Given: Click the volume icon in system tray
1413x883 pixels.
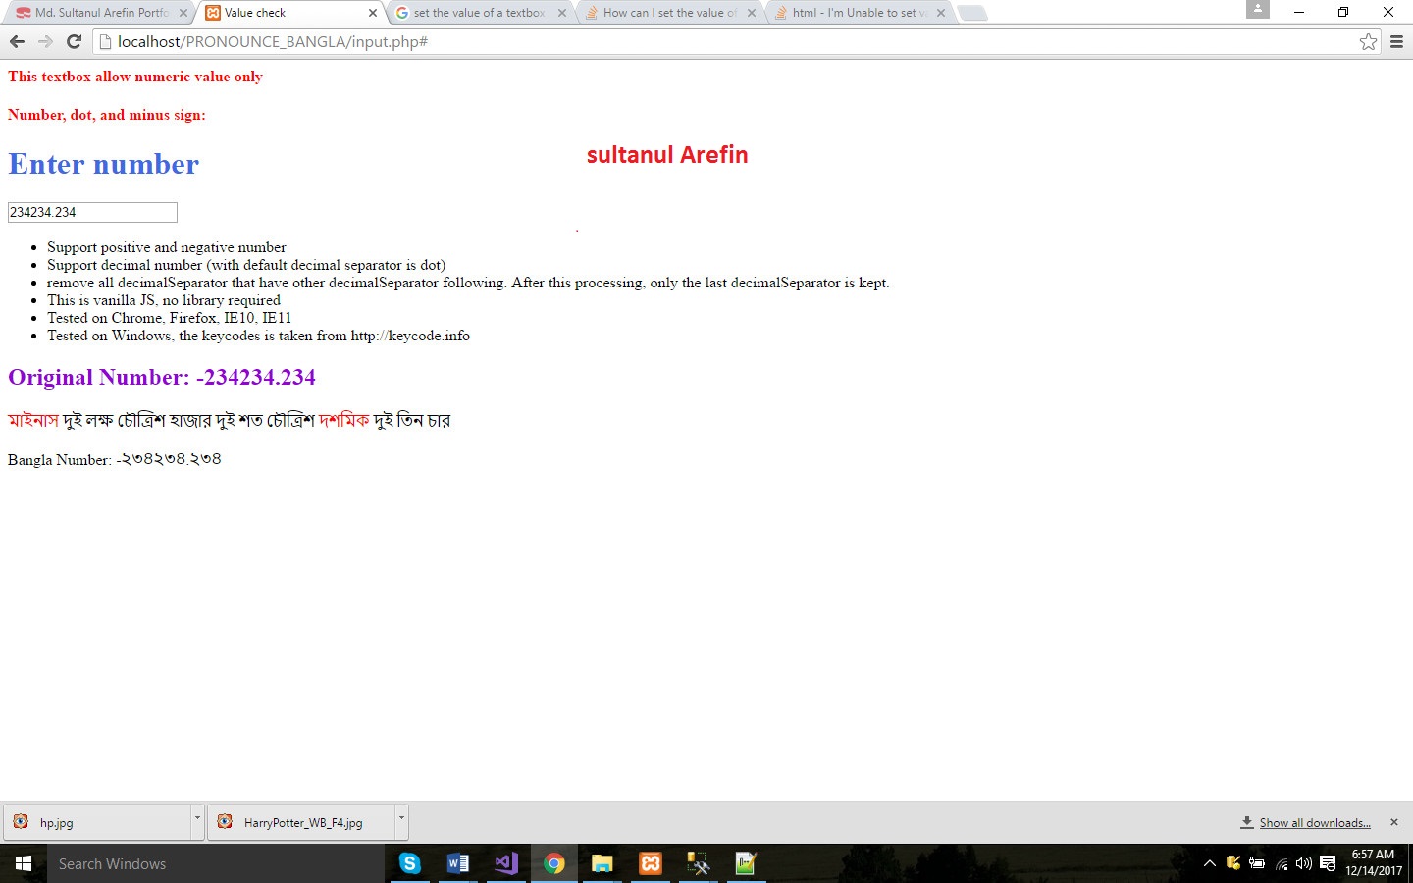Looking at the screenshot, I should click(1304, 863).
